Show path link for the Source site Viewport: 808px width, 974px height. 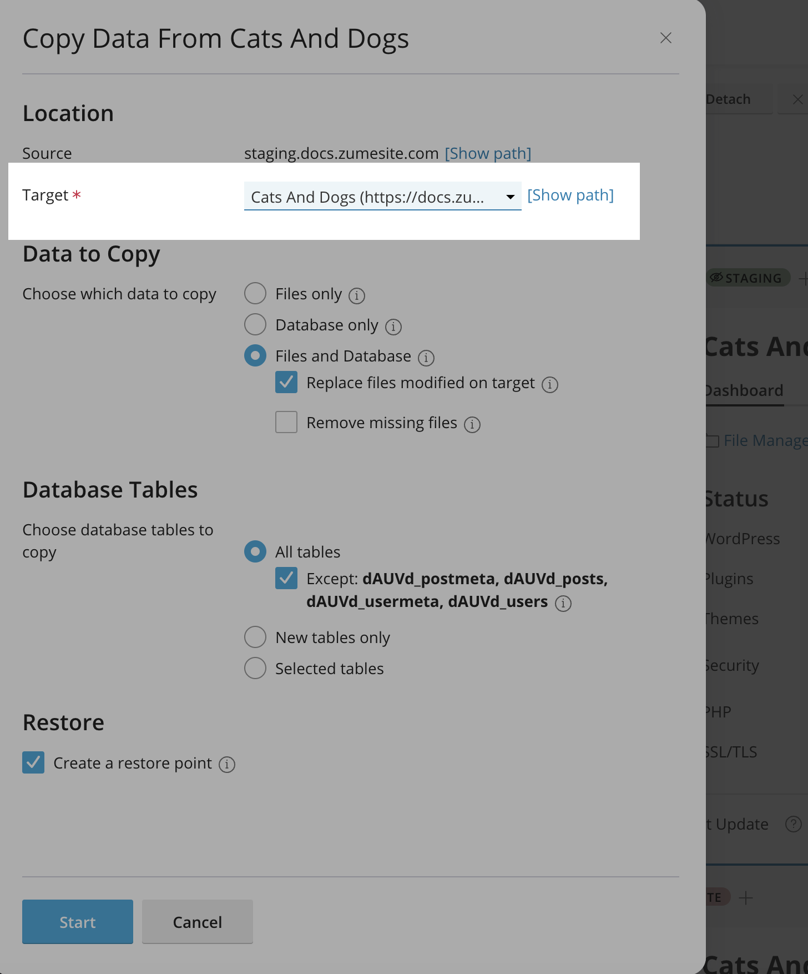click(487, 153)
